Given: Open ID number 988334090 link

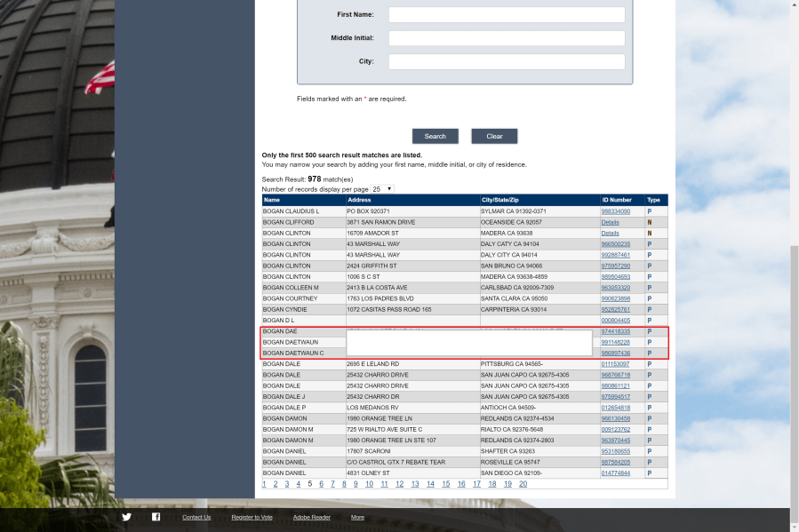Looking at the screenshot, I should [615, 211].
